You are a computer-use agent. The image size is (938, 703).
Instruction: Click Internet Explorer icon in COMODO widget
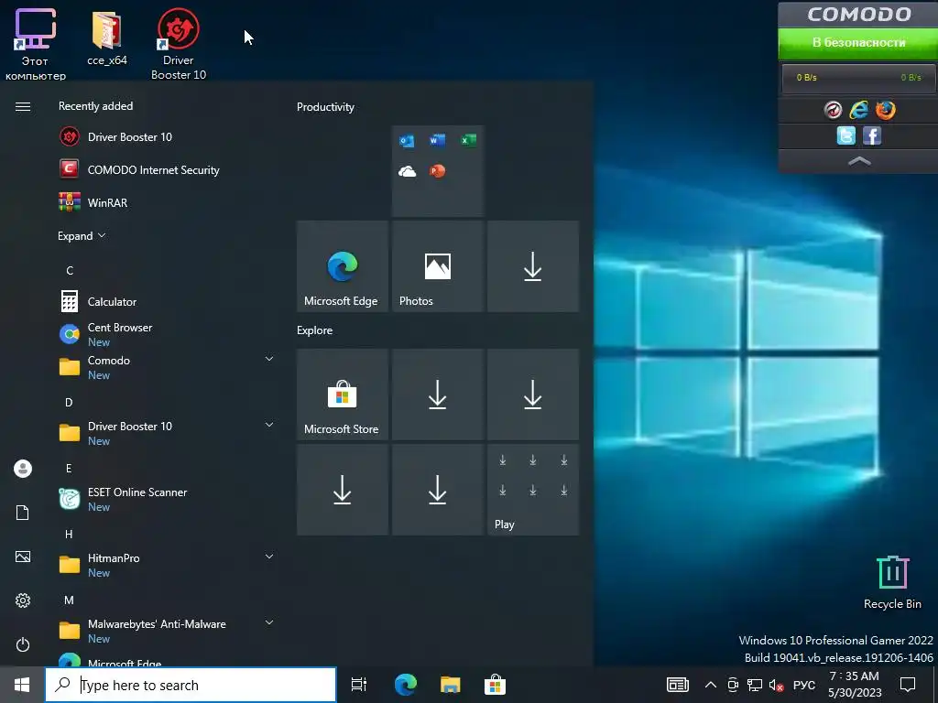[859, 110]
